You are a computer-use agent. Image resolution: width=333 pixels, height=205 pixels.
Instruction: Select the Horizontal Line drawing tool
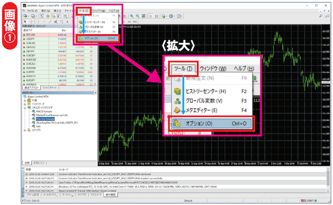[44, 22]
